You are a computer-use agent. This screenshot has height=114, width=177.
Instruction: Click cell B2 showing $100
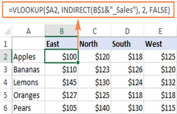[61, 56]
